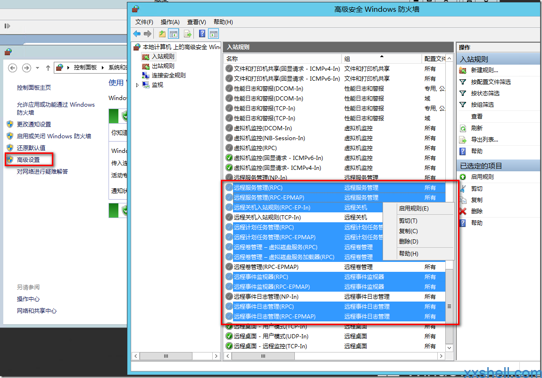542x378 pixels.
Task: Click the 复制 copy icon in actions pane
Action: point(463,200)
